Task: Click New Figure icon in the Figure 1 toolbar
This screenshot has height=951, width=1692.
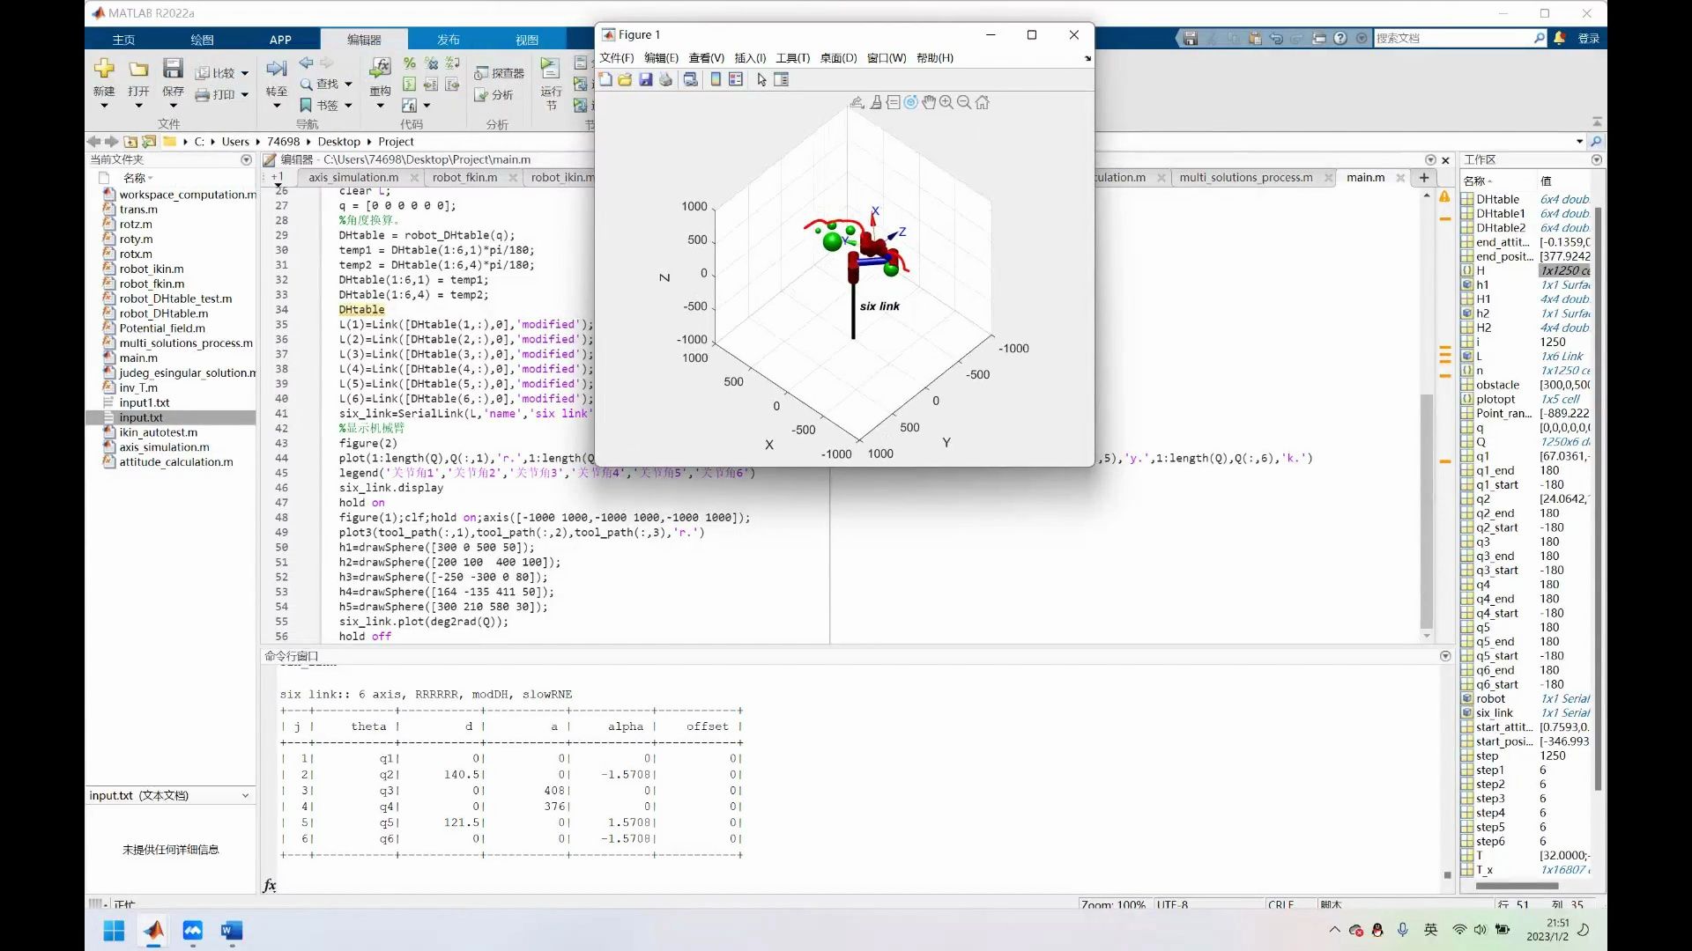Action: (605, 79)
